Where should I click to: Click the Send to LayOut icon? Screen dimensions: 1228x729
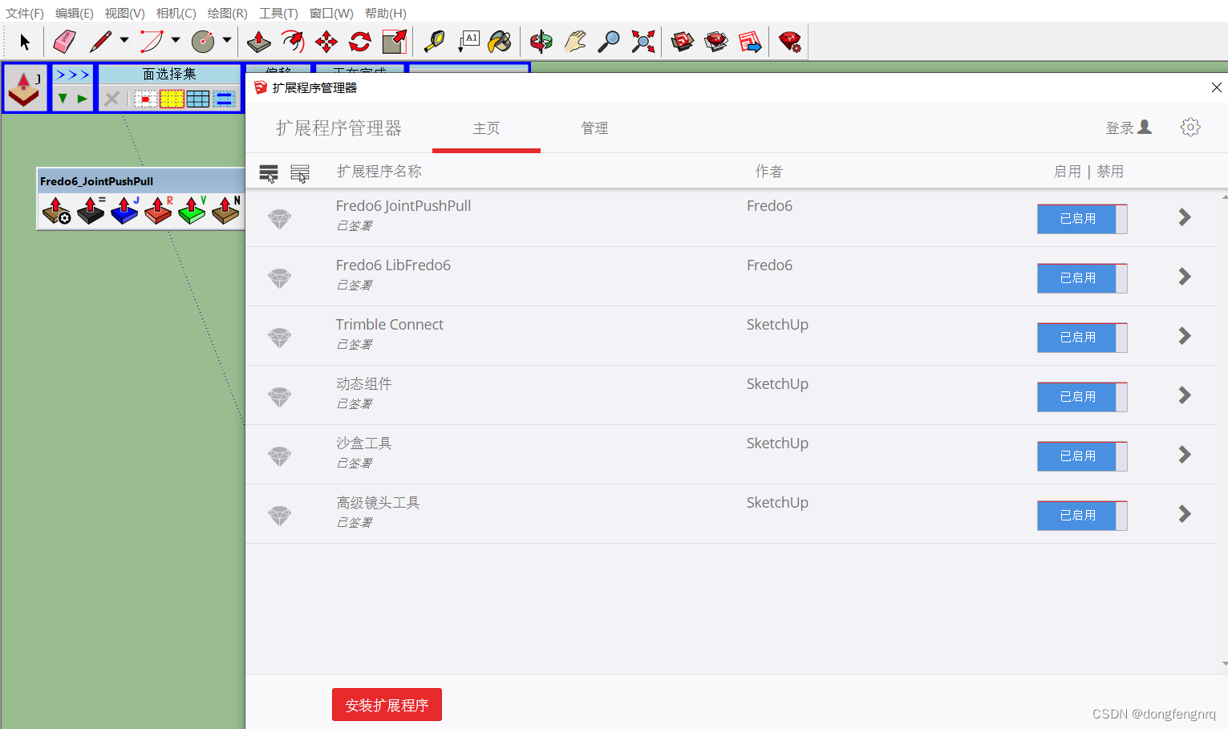pos(750,41)
